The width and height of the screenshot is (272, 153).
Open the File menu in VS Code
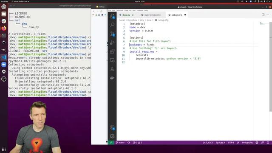pos(110,10)
